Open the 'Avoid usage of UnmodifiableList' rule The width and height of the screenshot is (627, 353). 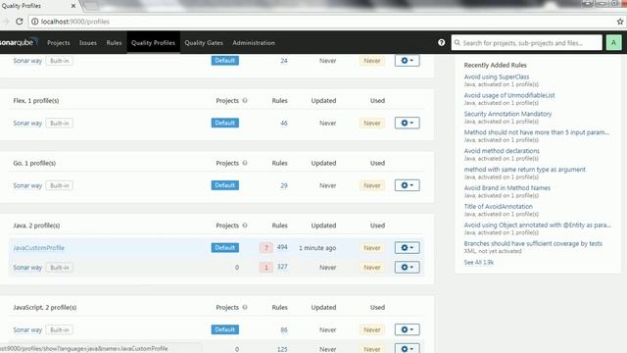click(509, 95)
